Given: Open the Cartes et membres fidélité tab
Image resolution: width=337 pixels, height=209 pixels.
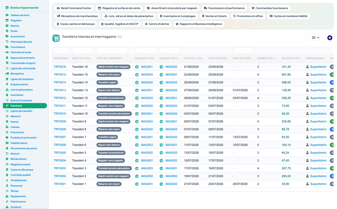Looking at the screenshot, I should point(288,16).
